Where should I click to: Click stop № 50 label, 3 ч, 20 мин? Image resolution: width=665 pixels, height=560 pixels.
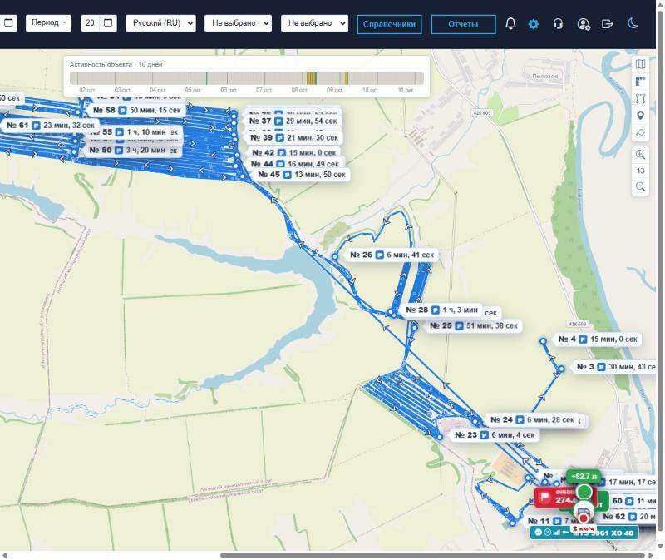(127, 151)
